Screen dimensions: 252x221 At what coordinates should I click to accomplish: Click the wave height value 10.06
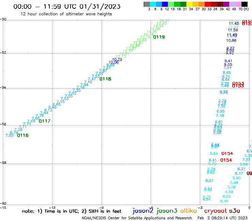point(114,62)
